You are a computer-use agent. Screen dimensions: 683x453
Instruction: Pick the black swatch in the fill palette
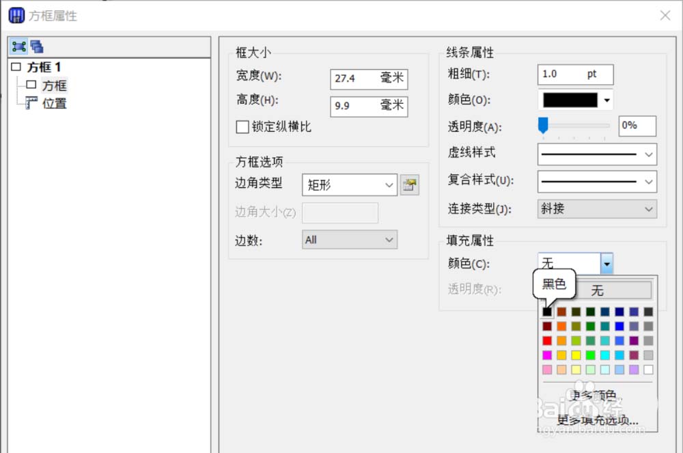(x=547, y=312)
